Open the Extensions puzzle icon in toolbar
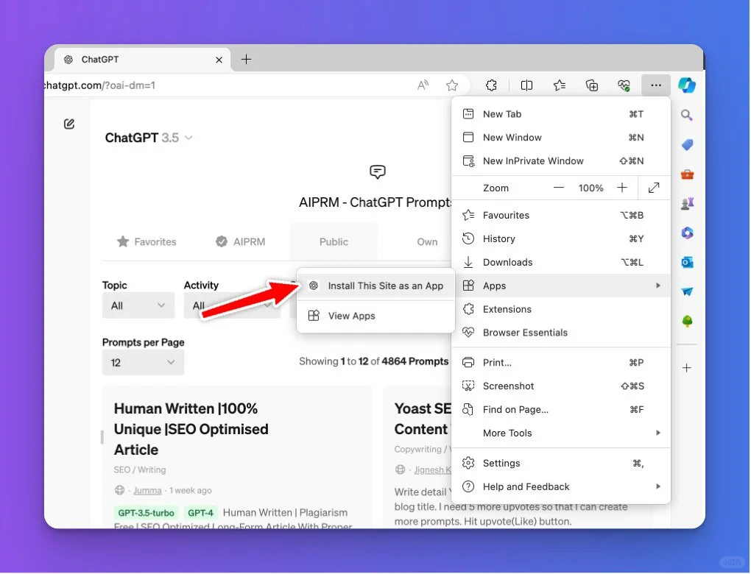This screenshot has width=751, height=574. point(491,85)
